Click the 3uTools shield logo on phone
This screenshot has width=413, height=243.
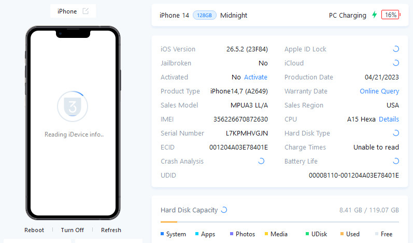pos(73,106)
